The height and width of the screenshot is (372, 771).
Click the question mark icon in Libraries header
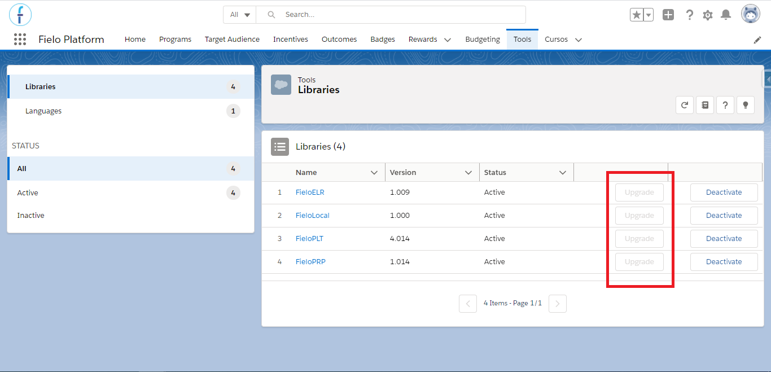click(x=725, y=104)
